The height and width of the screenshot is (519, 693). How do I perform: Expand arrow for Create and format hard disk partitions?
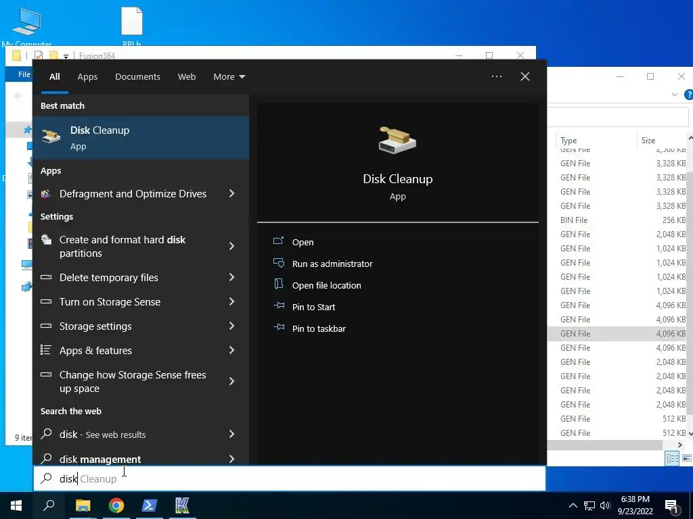click(x=232, y=246)
